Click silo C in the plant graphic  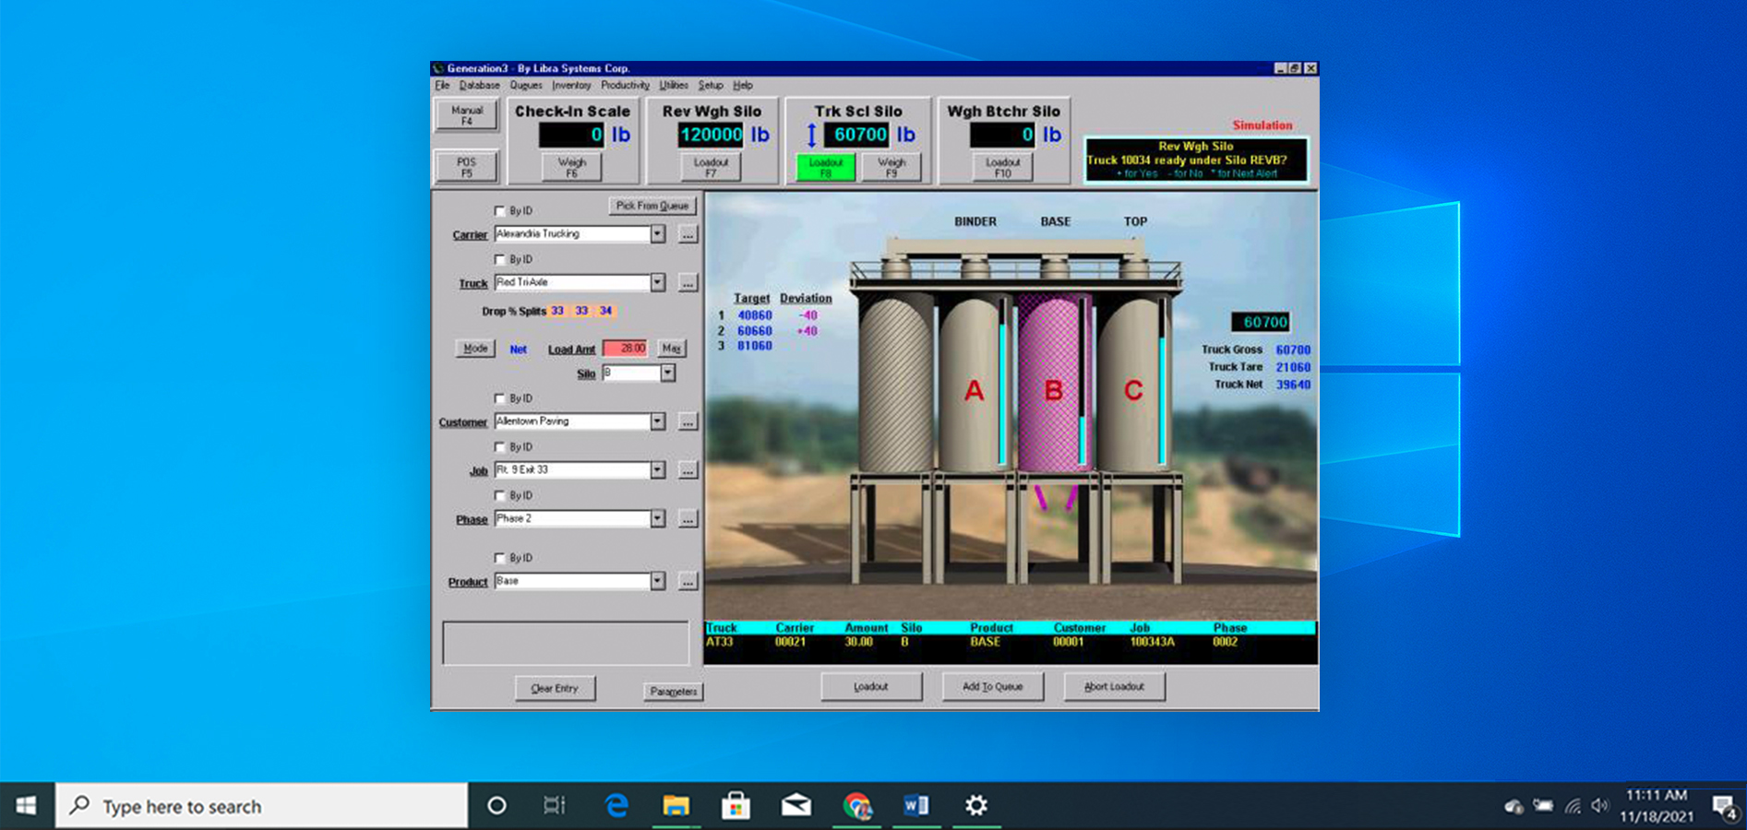pyautogui.click(x=1133, y=385)
